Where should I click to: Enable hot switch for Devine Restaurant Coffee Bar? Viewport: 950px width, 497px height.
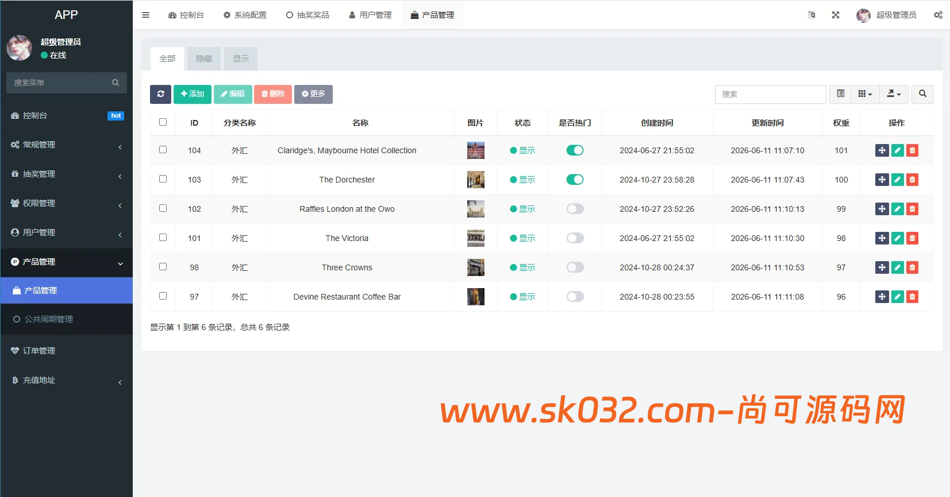pyautogui.click(x=575, y=297)
